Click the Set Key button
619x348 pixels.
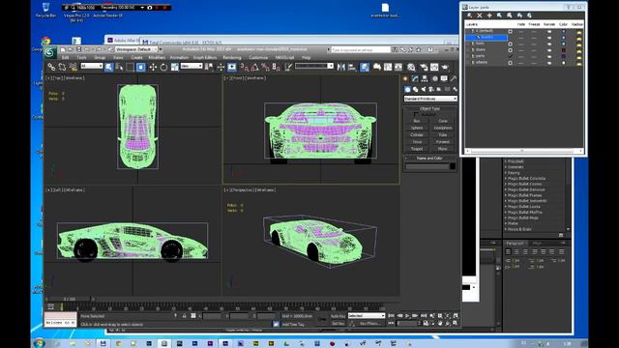[x=338, y=324]
